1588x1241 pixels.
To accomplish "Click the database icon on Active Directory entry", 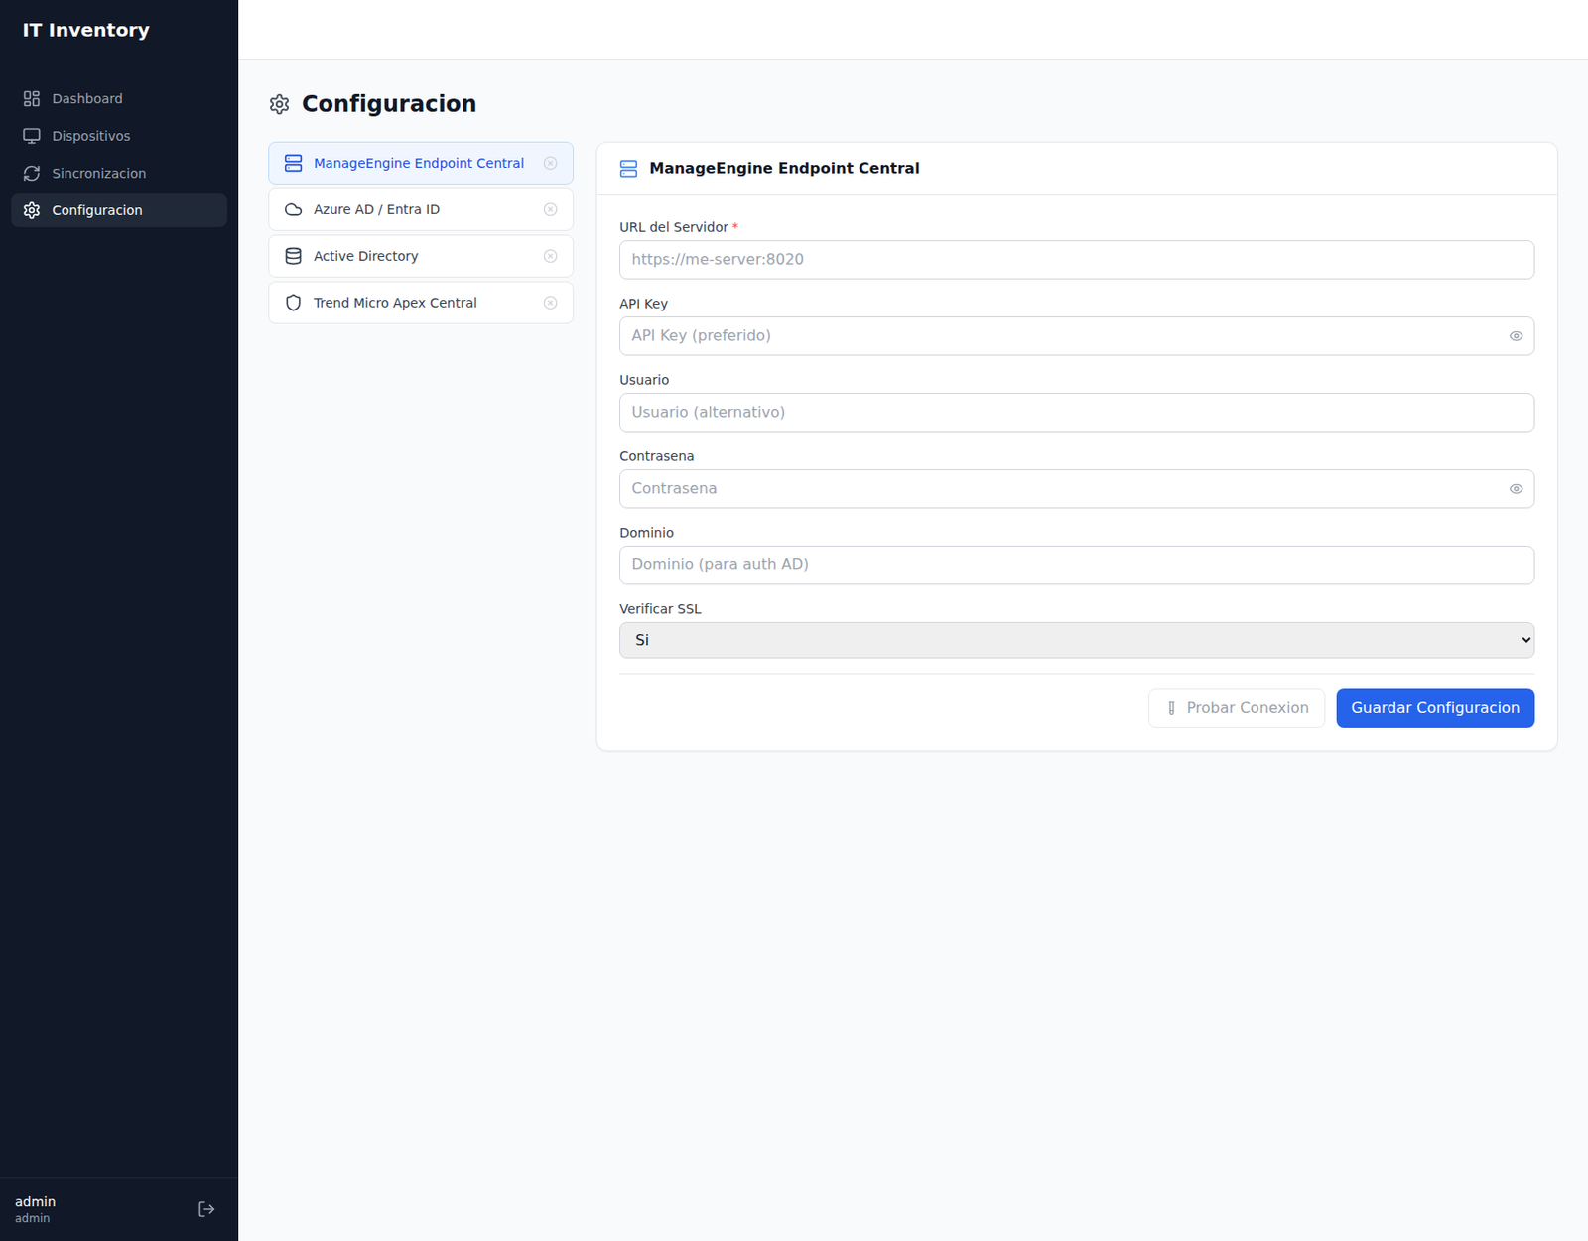I will [293, 255].
